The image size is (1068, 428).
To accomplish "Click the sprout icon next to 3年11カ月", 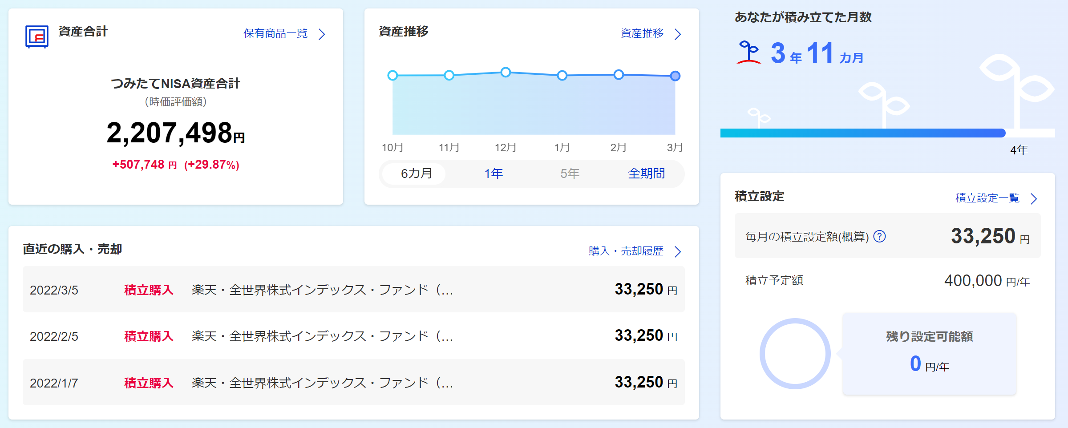I will point(749,52).
